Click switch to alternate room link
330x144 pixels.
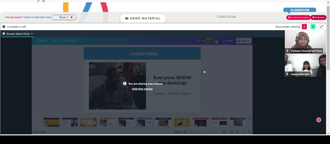[x=37, y=17]
